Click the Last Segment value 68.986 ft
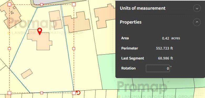This screenshot has width=205, height=98. [165, 58]
